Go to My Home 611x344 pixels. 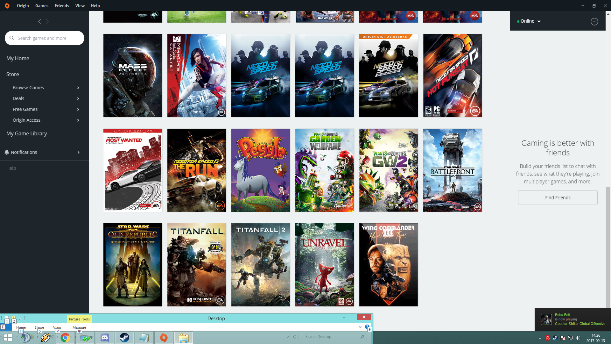pyautogui.click(x=18, y=58)
